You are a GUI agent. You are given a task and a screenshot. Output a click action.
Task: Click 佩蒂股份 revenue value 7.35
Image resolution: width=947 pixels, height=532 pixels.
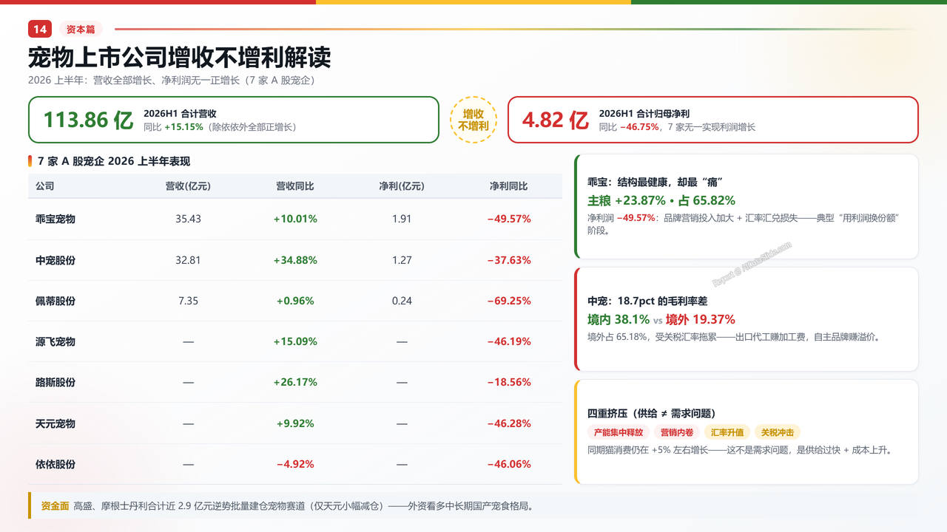pyautogui.click(x=188, y=301)
